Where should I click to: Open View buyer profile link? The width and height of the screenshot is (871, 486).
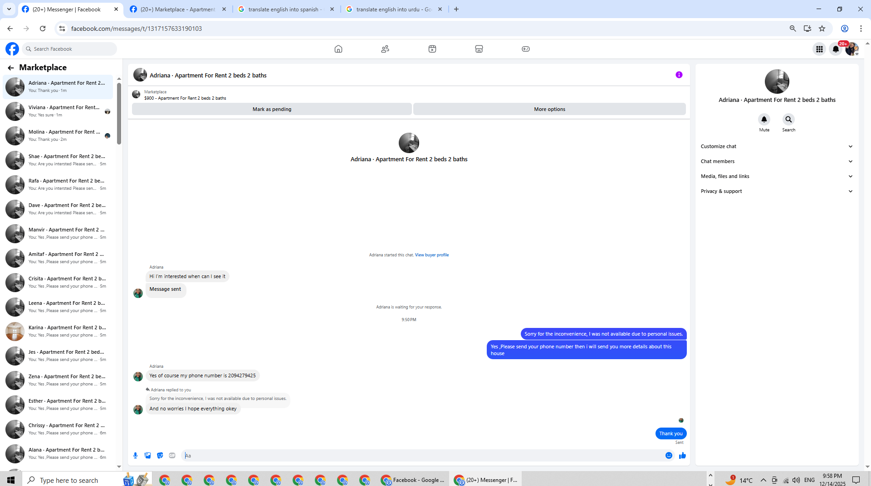tap(431, 255)
